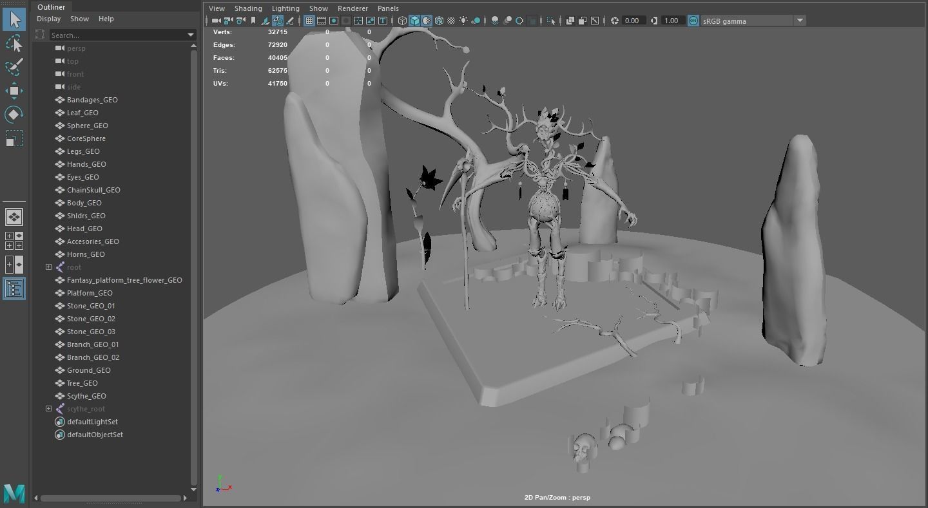Toggle the Outliner panel button
The image size is (928, 508).
coord(14,288)
